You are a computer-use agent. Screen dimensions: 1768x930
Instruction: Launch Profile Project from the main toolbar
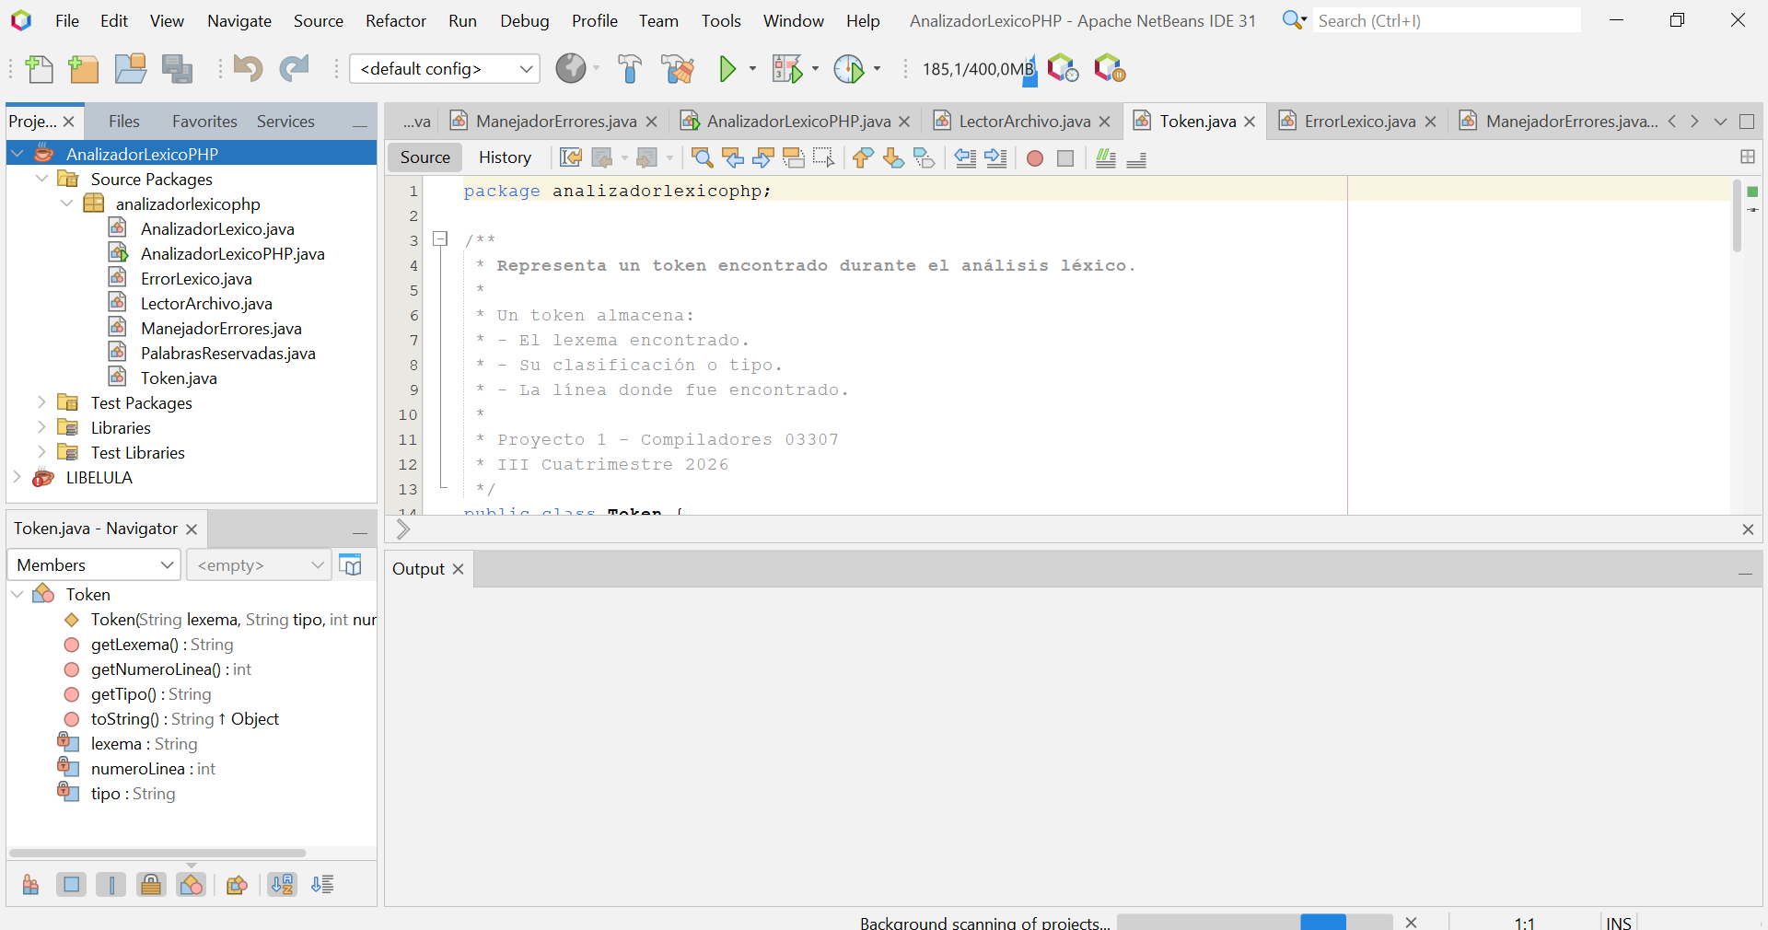(849, 69)
